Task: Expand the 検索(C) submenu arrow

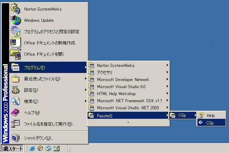Action: tap(86, 101)
